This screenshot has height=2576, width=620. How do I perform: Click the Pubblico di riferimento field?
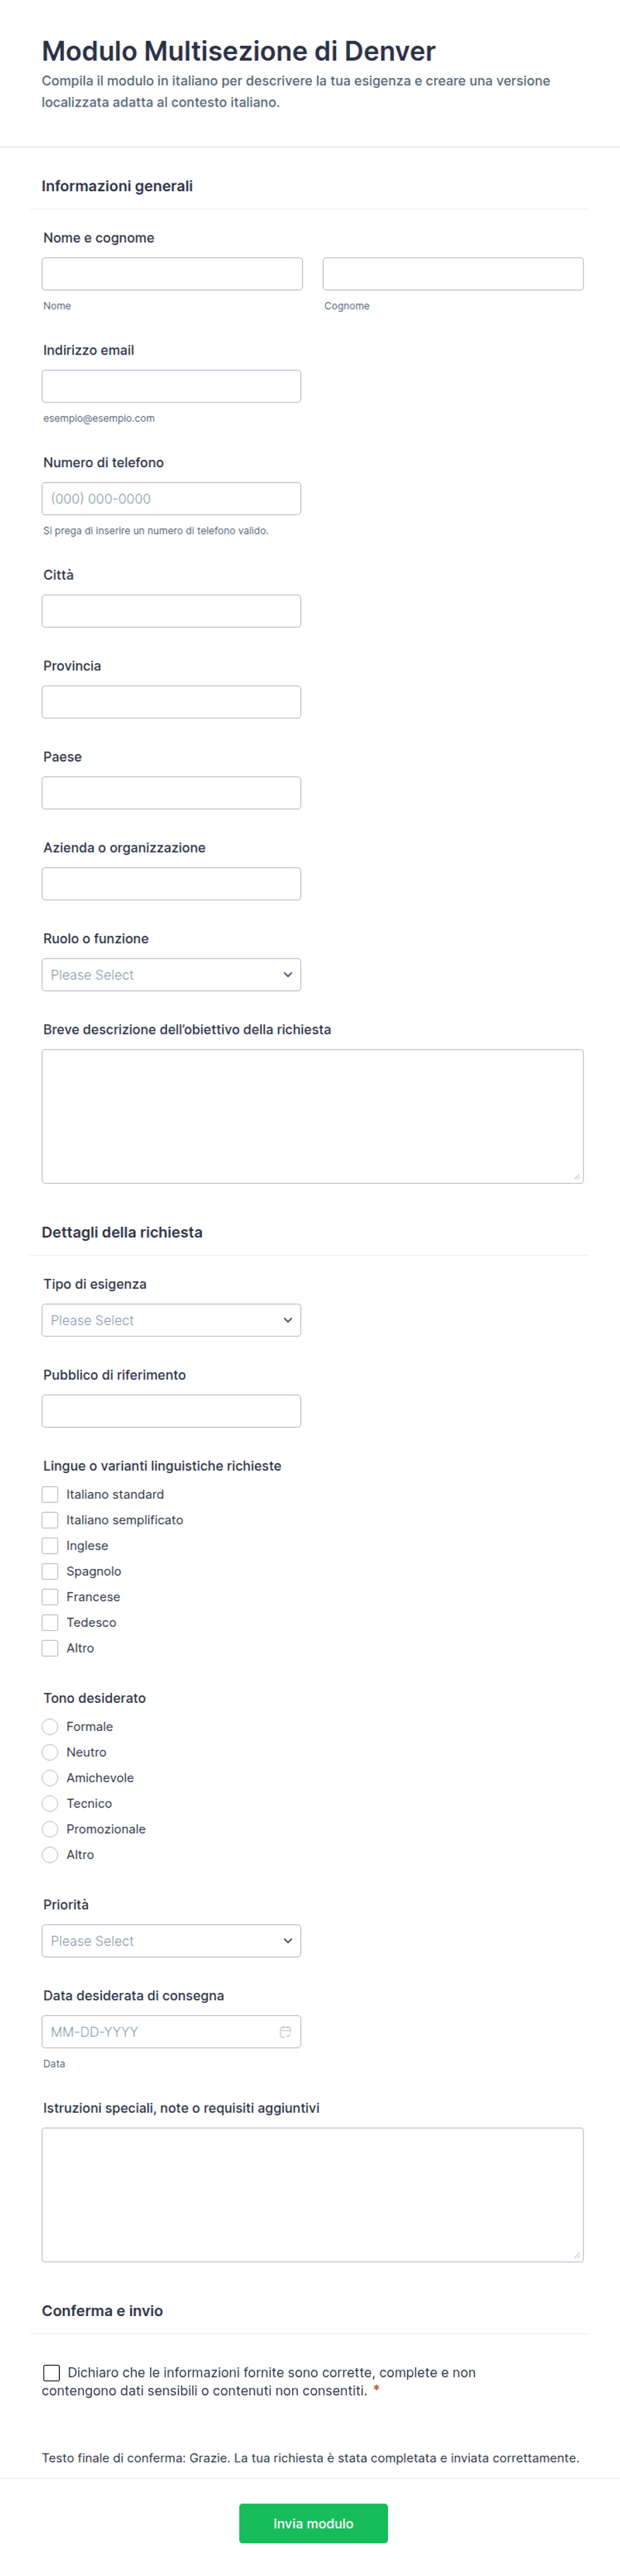point(171,1411)
